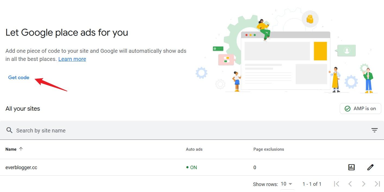Image resolution: width=384 pixels, height=192 pixels.
Task: Go to first page icon
Action: pos(337,184)
